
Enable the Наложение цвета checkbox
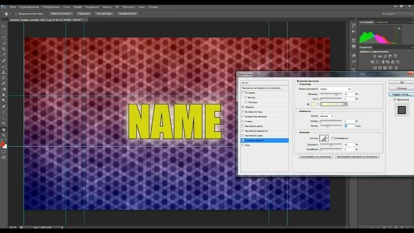(x=243, y=126)
